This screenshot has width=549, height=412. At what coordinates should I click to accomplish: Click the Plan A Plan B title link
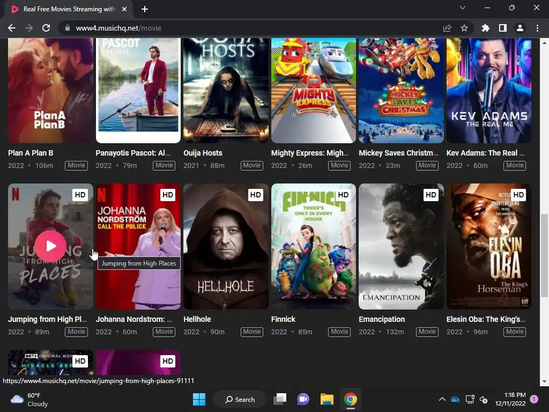click(31, 153)
